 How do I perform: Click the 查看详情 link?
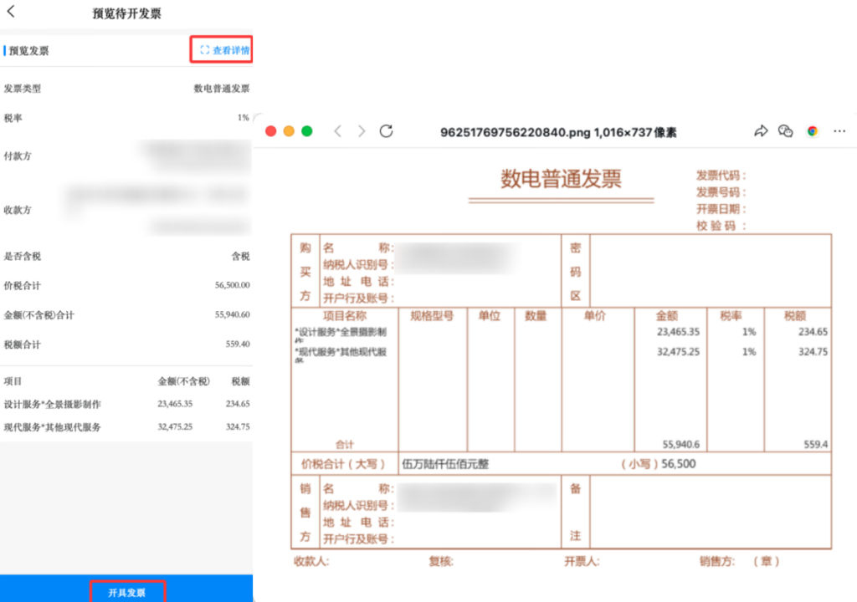tap(225, 50)
